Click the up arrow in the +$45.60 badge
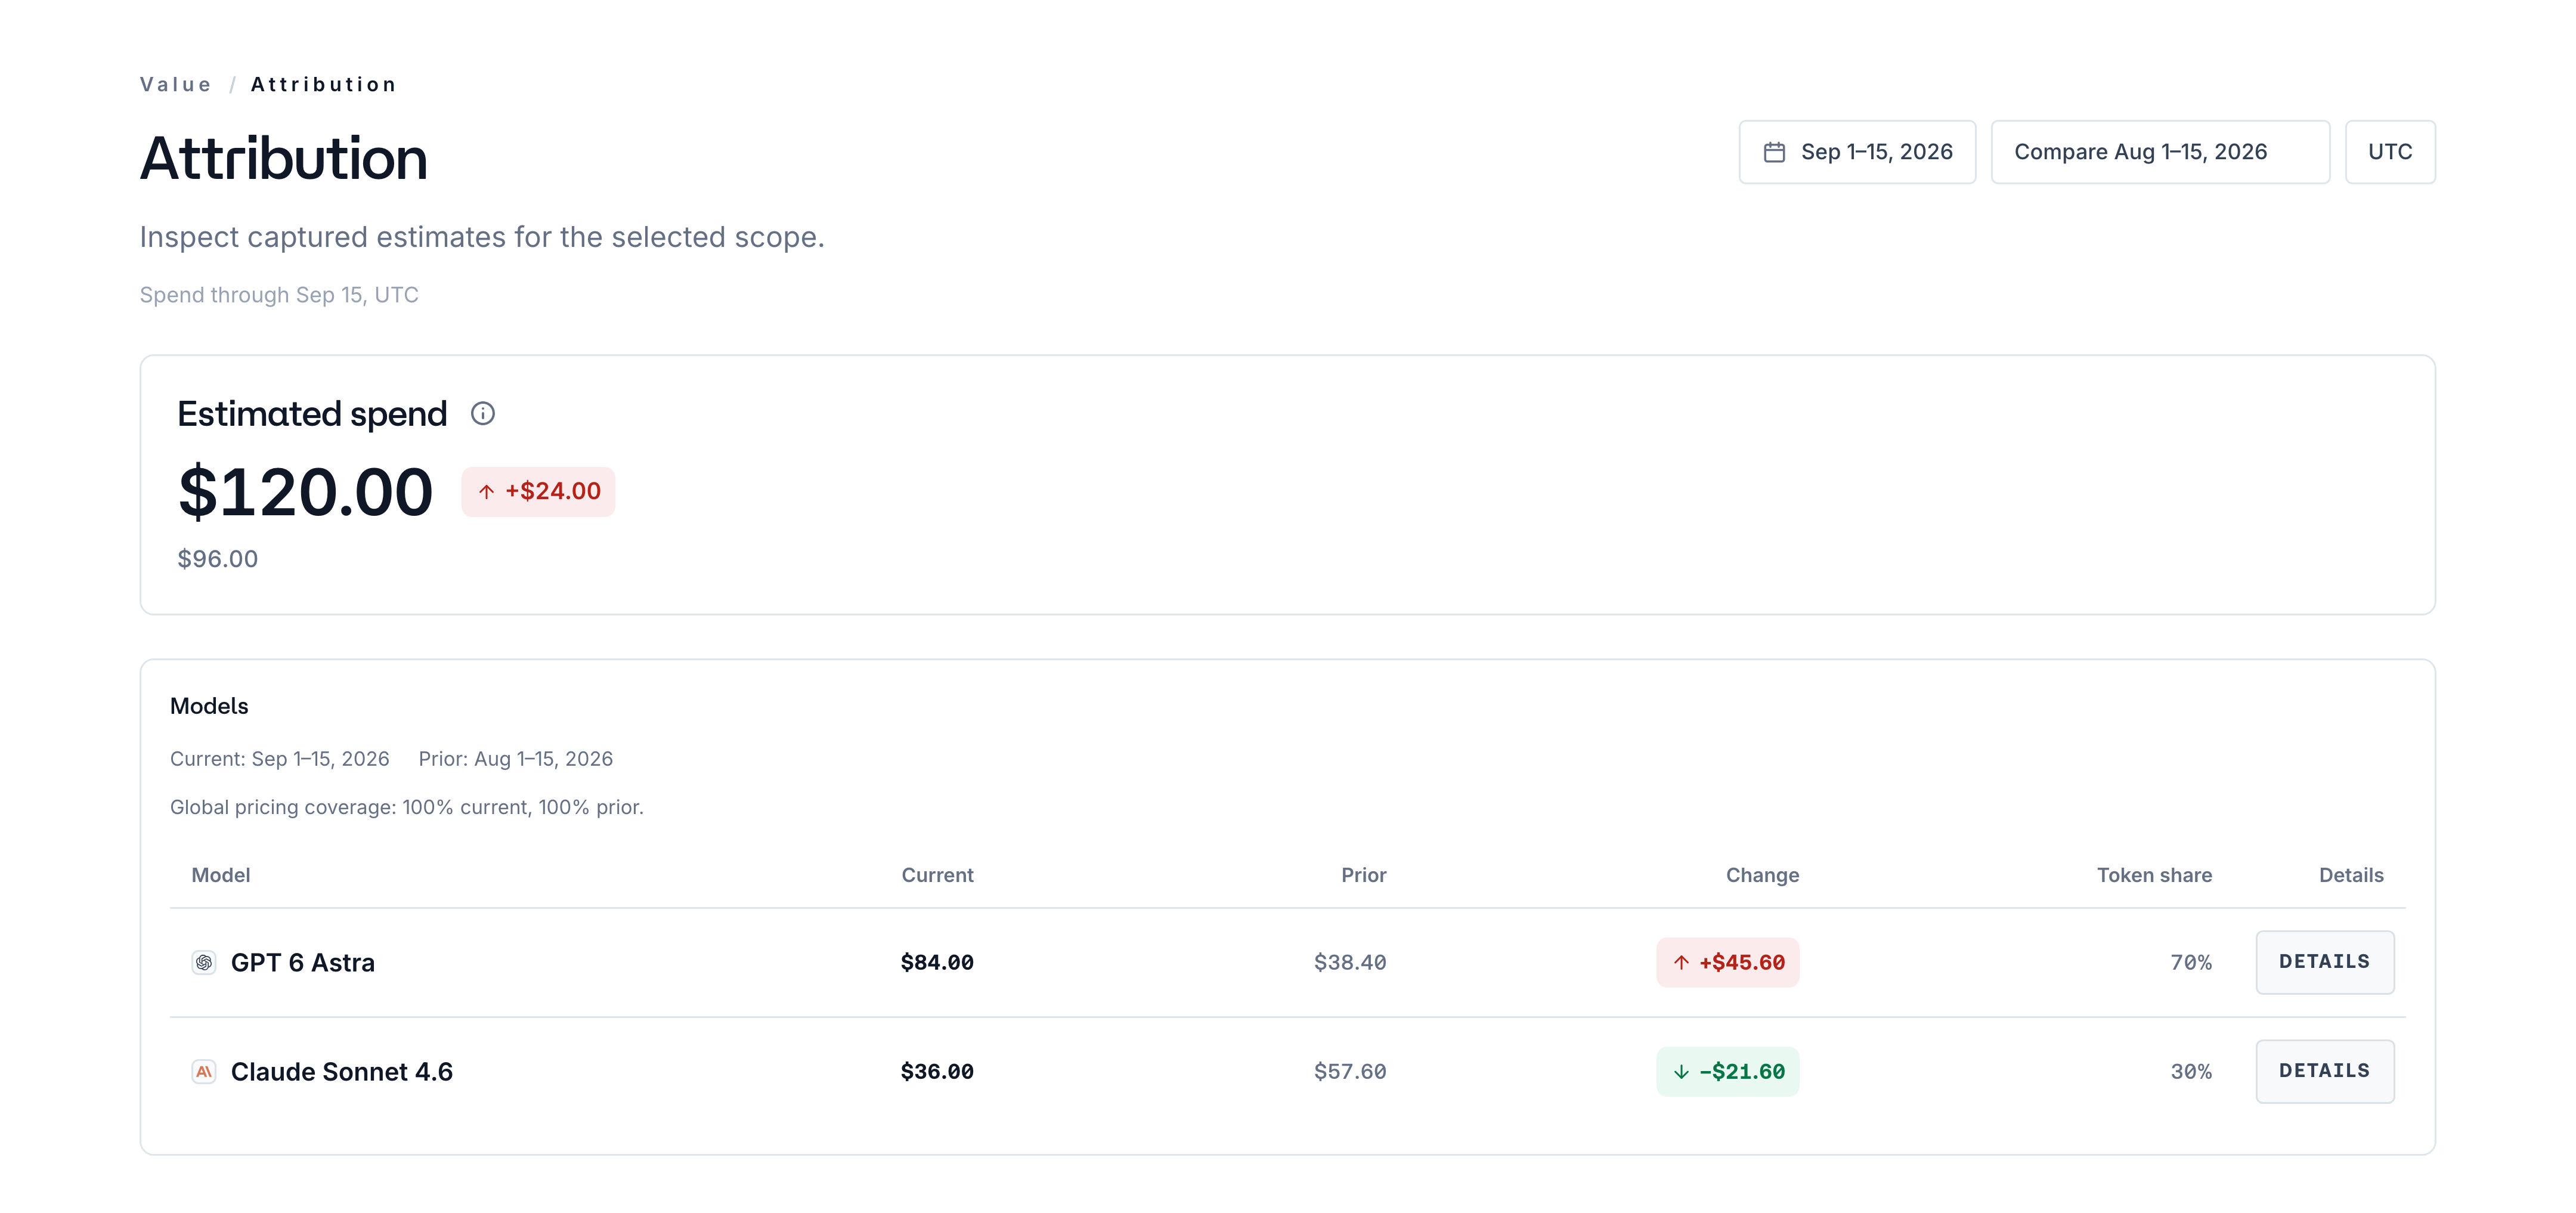Screen dimensions: 2576x1213 [x=1681, y=962]
